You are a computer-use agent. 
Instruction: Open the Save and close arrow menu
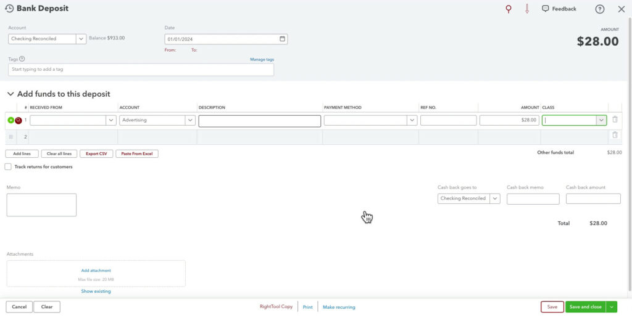tap(612, 307)
